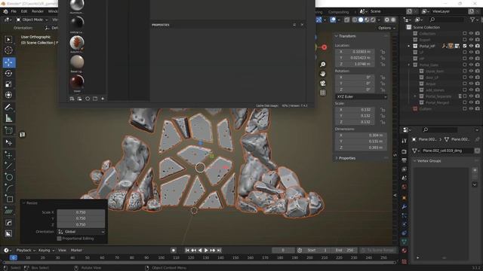
Task: Click the timeline End frame 250 field
Action: pos(345,251)
